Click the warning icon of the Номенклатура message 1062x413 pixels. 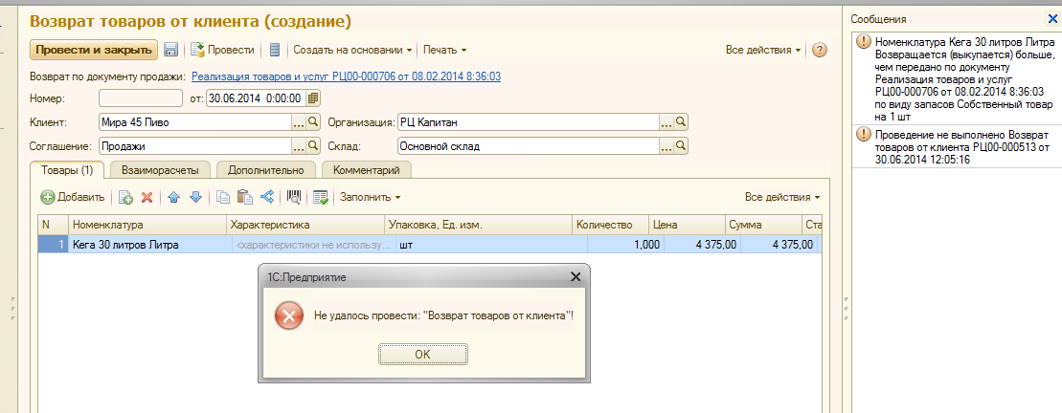863,42
